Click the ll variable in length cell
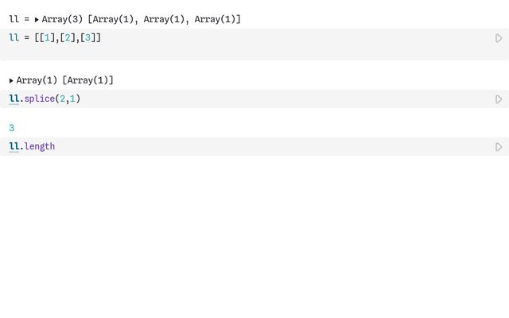 (14, 146)
